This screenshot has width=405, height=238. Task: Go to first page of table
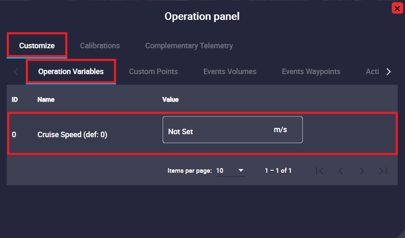tap(320, 171)
